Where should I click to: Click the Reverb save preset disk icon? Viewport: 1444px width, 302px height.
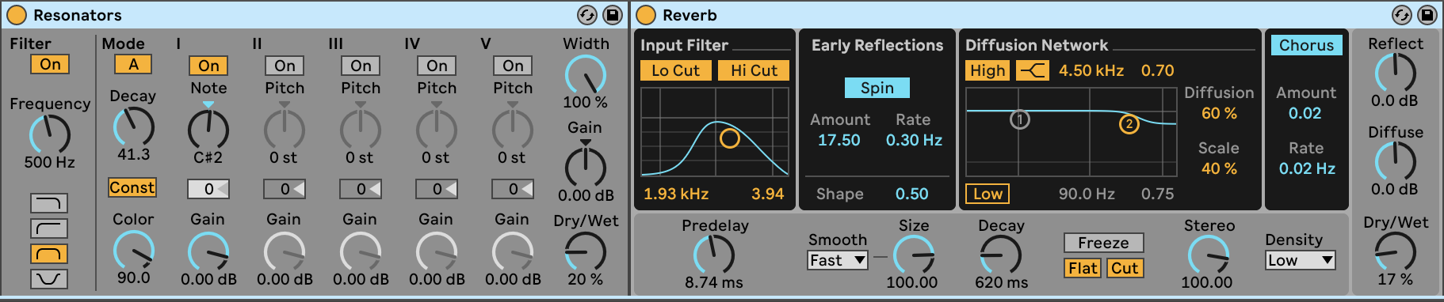tap(1427, 15)
